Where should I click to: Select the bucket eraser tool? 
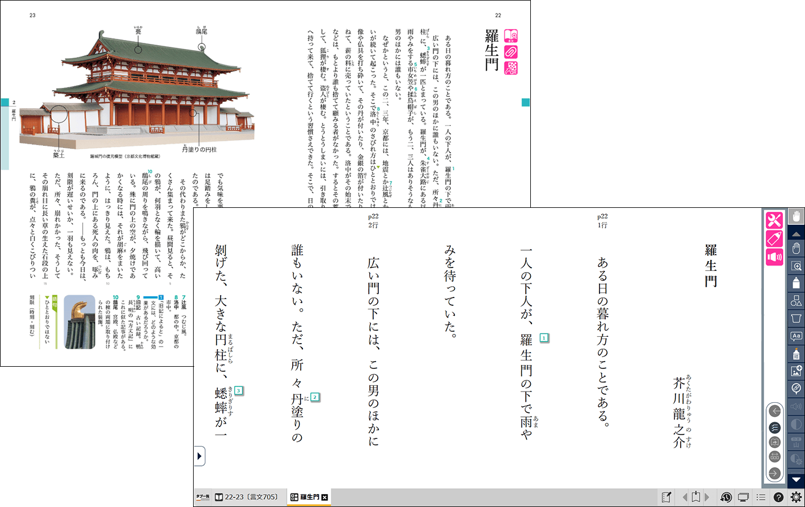[x=796, y=318]
